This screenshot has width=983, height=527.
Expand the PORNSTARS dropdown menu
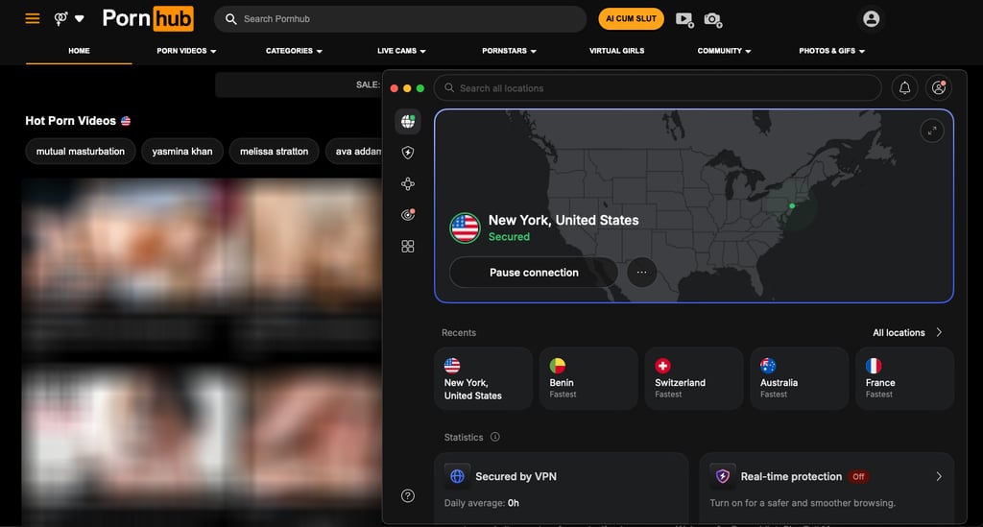[x=509, y=51]
